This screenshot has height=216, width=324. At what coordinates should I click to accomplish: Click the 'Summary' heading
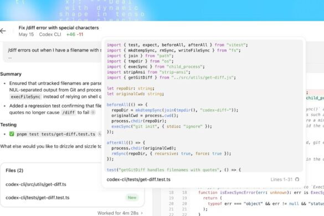click(x=11, y=74)
